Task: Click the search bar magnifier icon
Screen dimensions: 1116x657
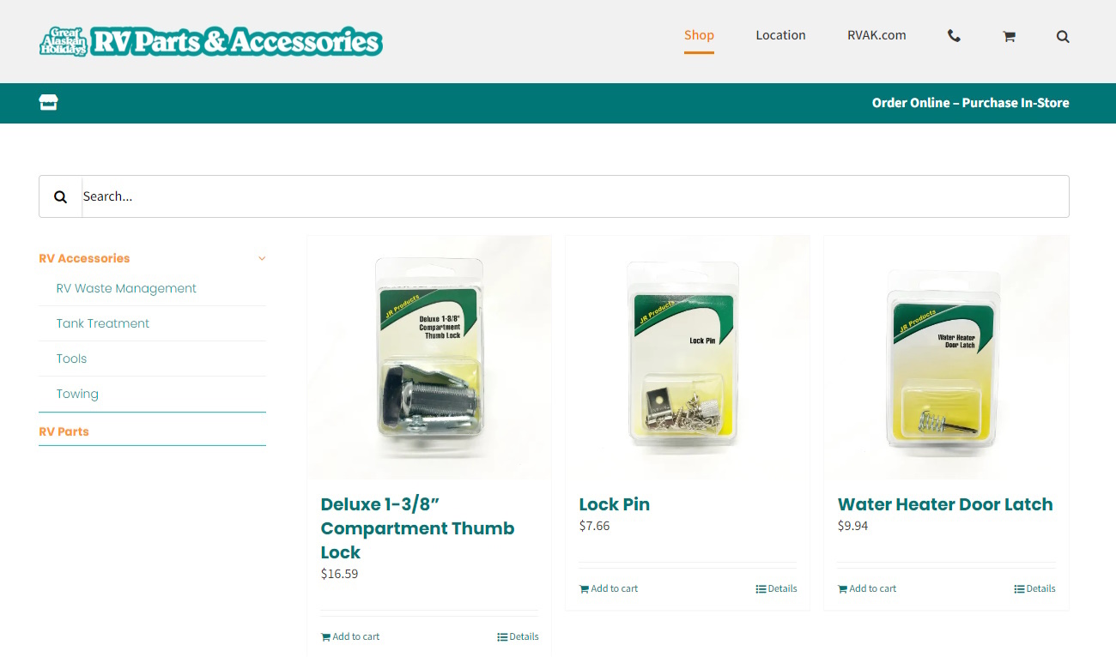Action: click(60, 196)
